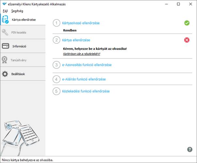Click the PIN kezelés key icon

[x=5, y=32]
